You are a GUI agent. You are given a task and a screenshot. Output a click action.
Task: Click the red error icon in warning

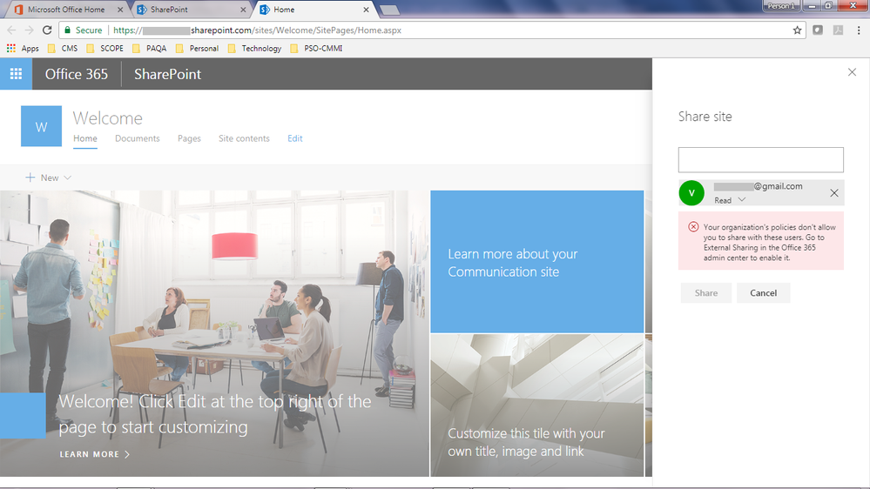point(693,227)
